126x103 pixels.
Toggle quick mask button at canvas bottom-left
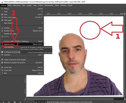25,99
